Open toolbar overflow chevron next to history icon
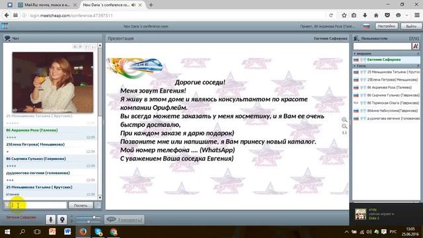 click(407, 15)
